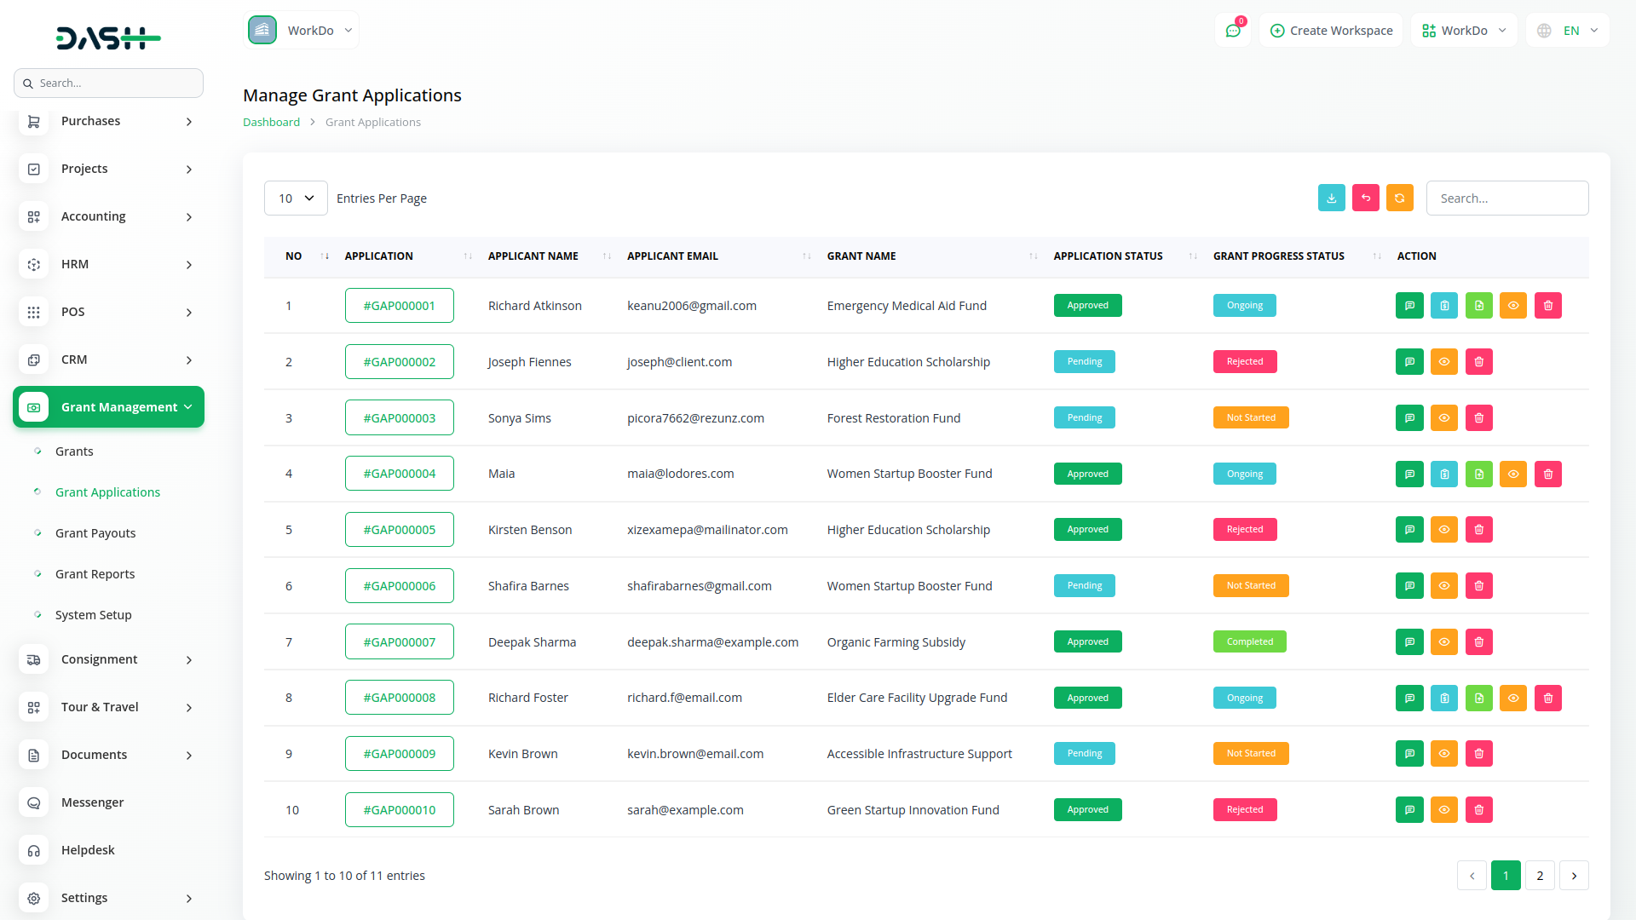Viewport: 1636px width, 920px height.
Task: Open Grant Payouts in the sidebar
Action: pos(95,533)
